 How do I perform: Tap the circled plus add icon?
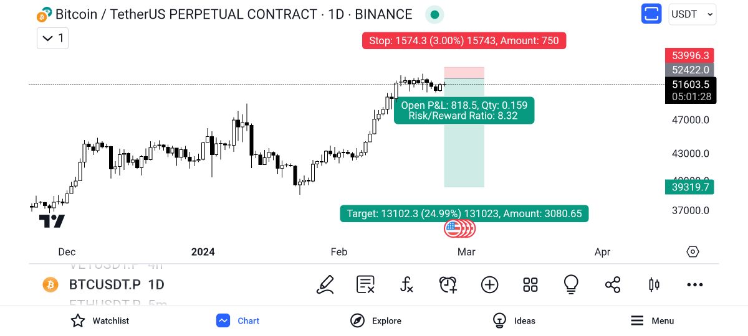489,285
